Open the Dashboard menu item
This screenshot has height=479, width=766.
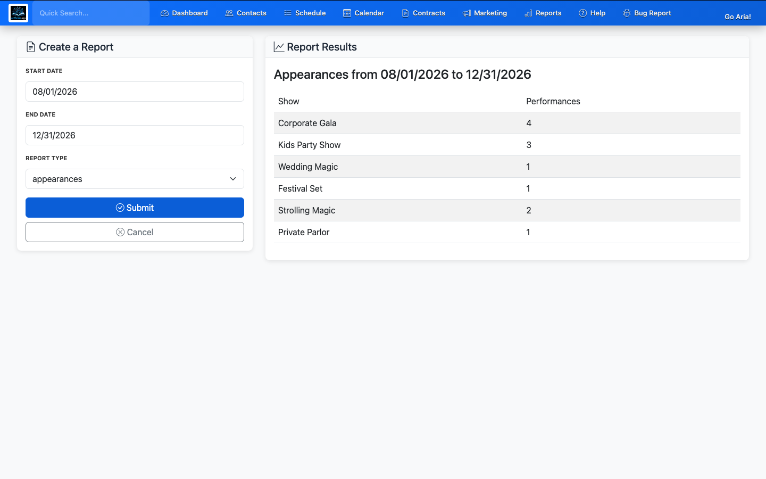(x=184, y=13)
